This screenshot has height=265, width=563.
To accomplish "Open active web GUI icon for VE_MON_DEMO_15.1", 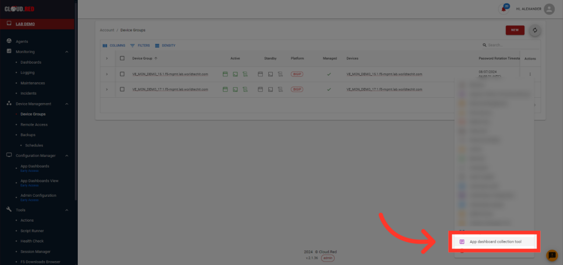I will [x=225, y=74].
